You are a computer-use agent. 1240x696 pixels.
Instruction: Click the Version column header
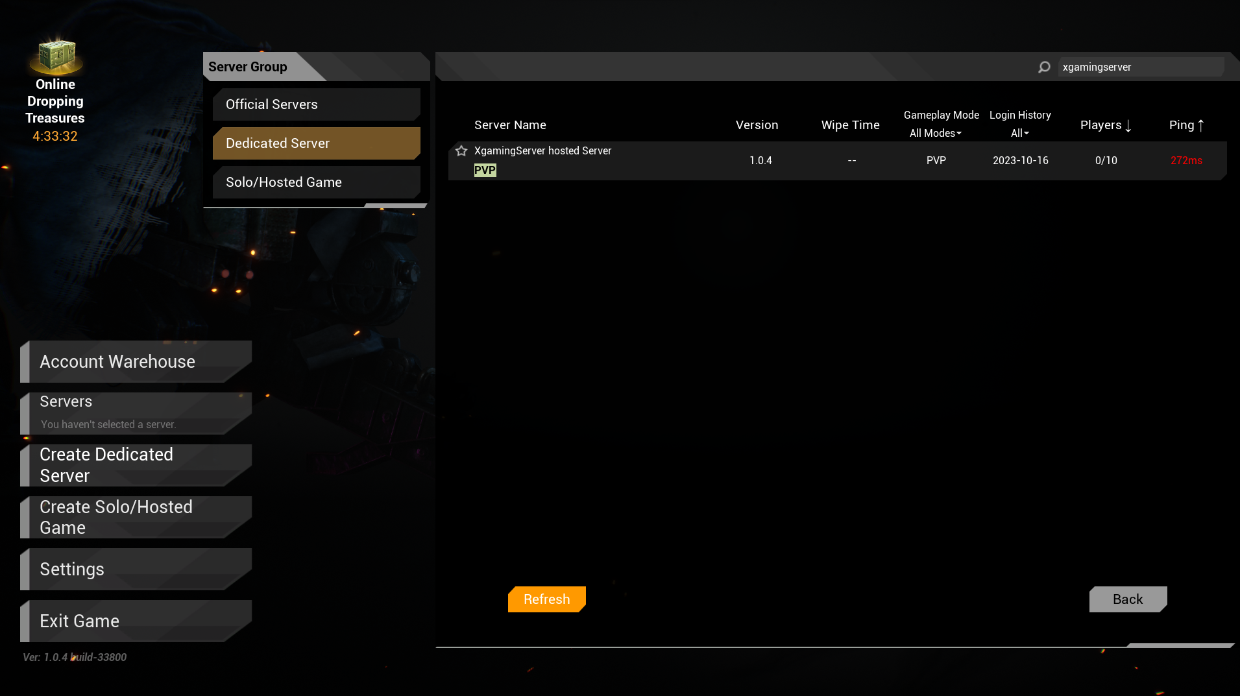click(x=757, y=125)
